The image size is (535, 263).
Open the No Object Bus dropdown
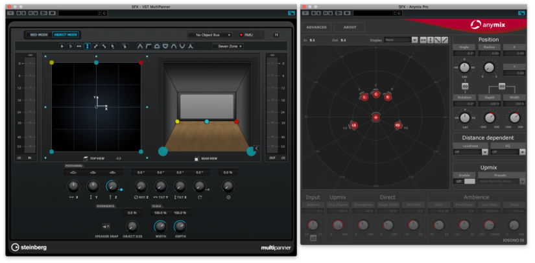point(209,34)
